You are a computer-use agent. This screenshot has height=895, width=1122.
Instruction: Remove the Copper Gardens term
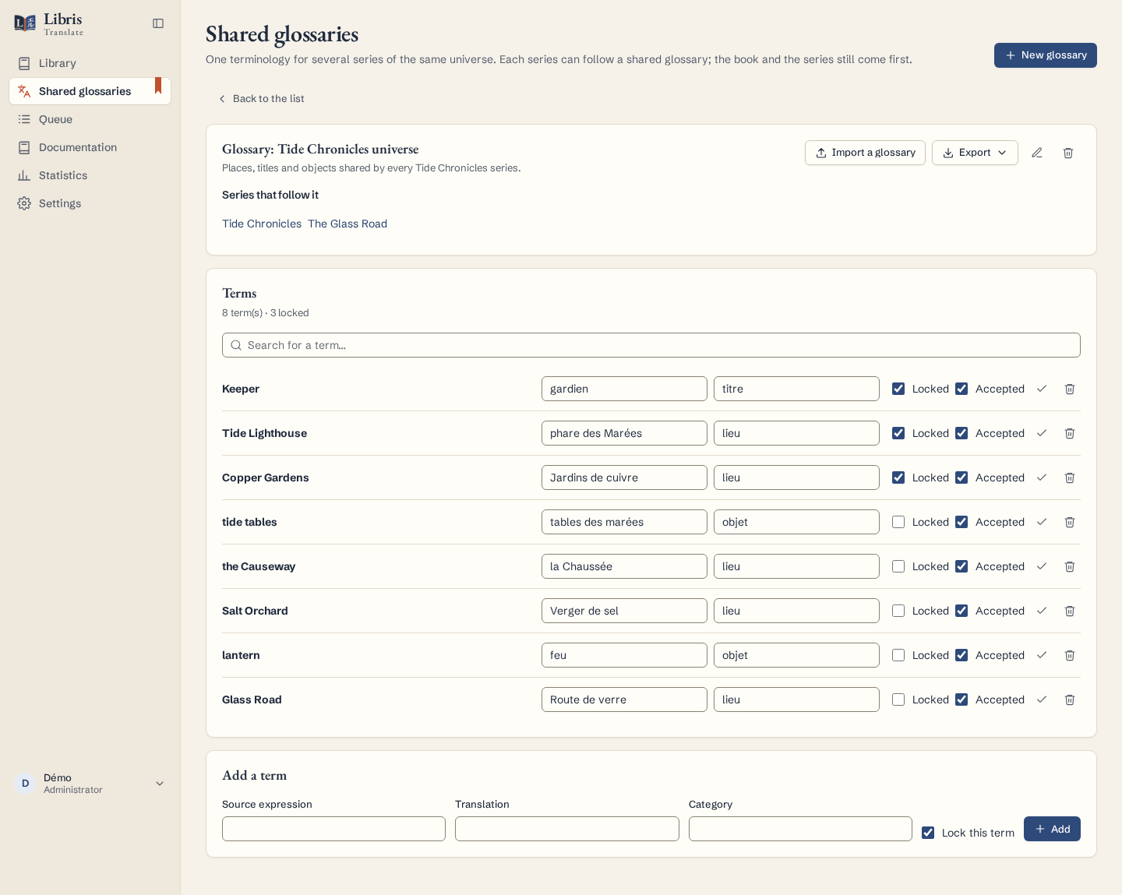(x=1070, y=477)
